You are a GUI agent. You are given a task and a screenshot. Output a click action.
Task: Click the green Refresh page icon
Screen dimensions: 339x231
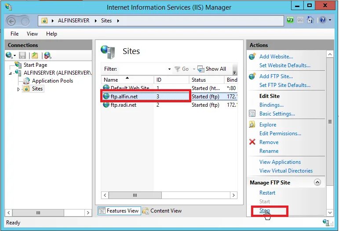tap(290, 20)
